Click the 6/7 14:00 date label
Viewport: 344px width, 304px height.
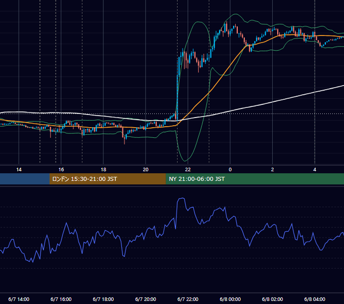point(19,299)
